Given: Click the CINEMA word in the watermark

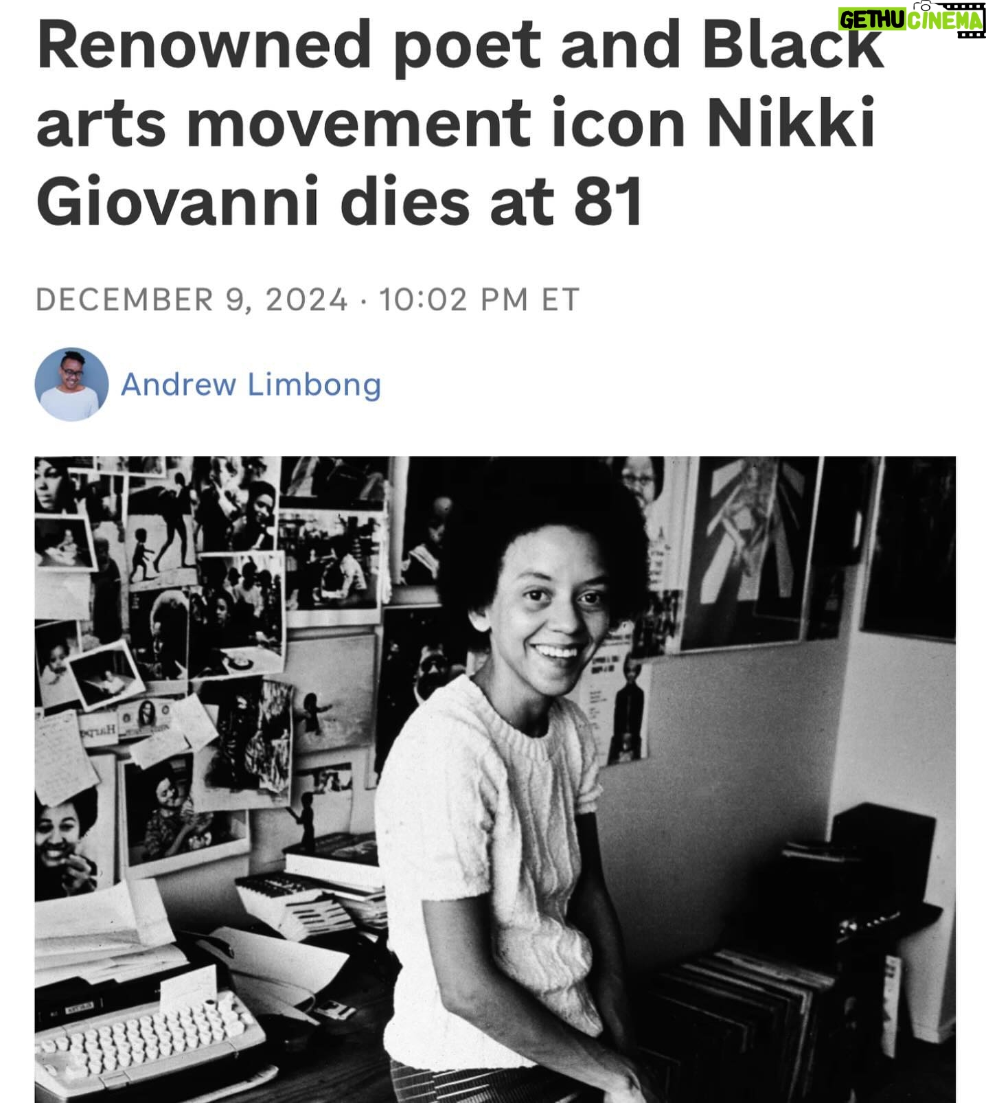Looking at the screenshot, I should click(945, 21).
